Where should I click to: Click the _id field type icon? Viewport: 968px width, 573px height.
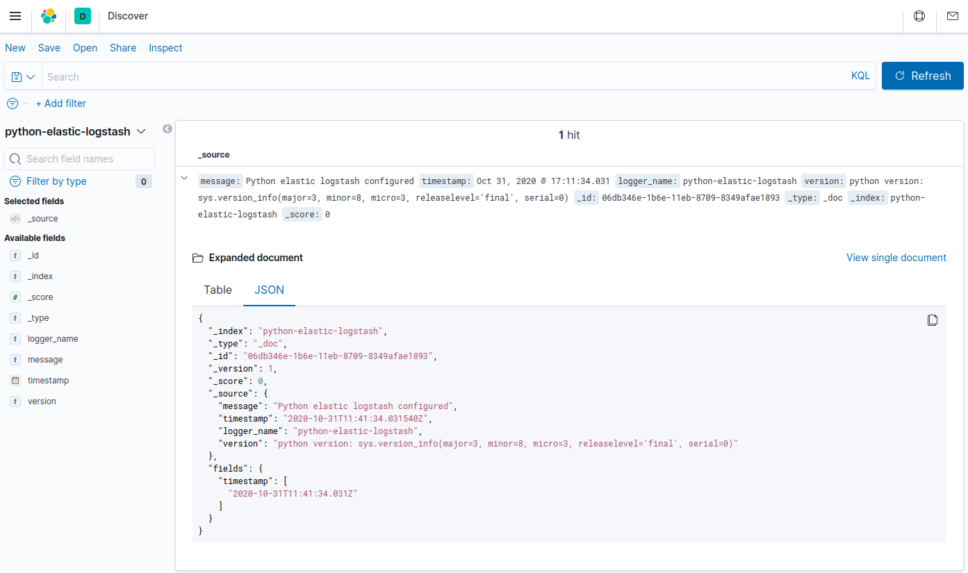15,256
